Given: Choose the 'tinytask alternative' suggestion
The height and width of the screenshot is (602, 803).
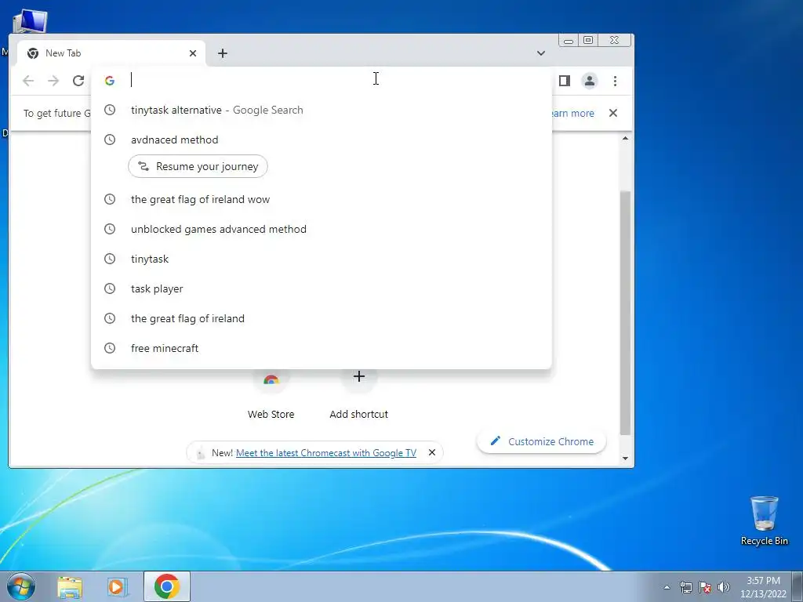Looking at the screenshot, I should [x=321, y=110].
